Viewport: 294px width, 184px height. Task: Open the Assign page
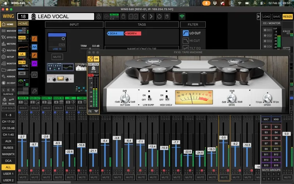click(x=8, y=77)
